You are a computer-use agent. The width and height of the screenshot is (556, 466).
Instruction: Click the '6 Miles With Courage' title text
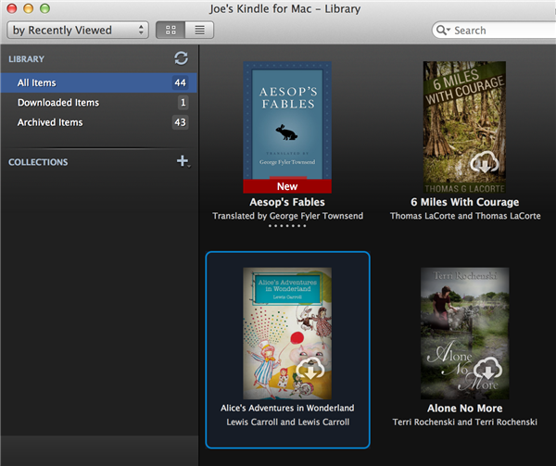click(x=465, y=202)
